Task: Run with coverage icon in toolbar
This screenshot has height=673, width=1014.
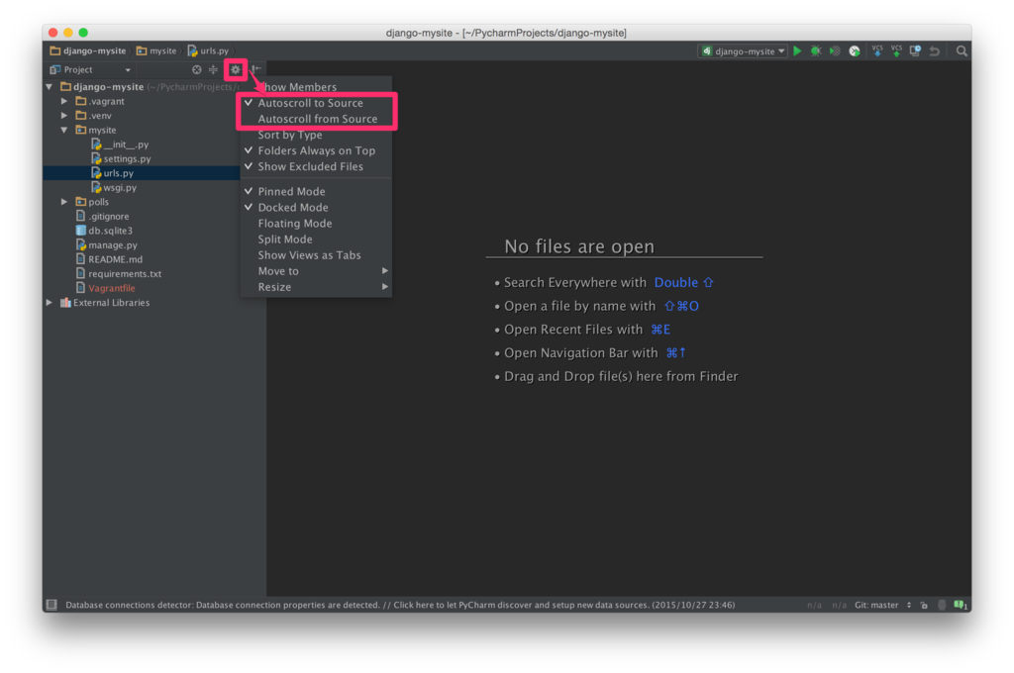Action: 835,50
